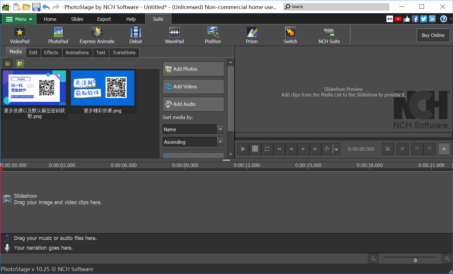Switch to the Export ribbon tab

[x=104, y=19]
